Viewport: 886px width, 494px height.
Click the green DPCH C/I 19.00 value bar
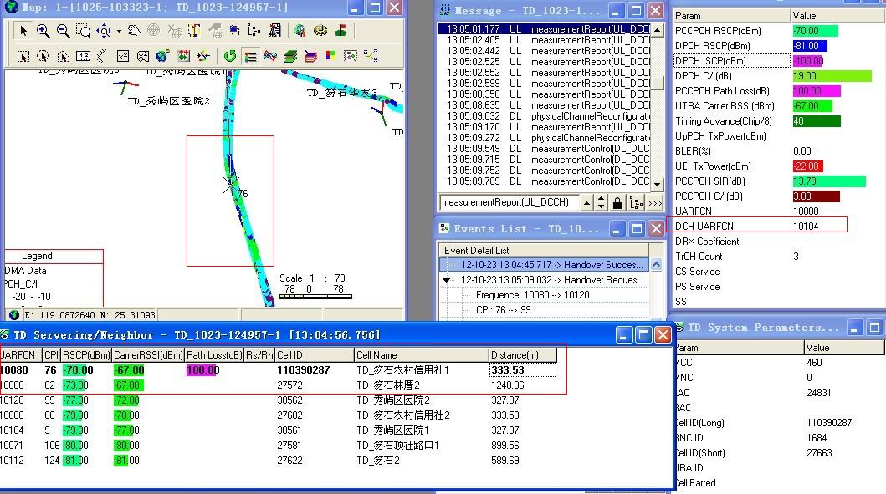point(832,76)
